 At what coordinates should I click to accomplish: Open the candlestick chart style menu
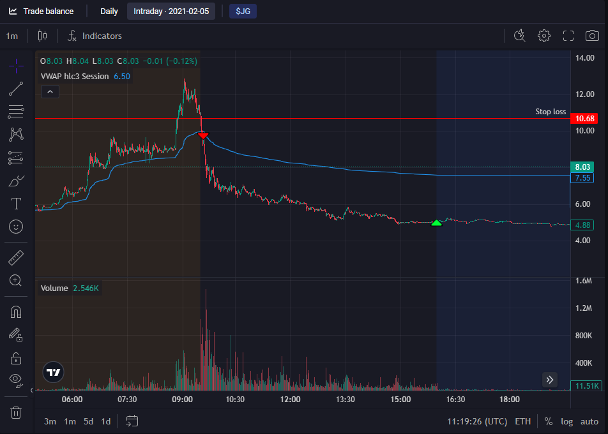click(42, 36)
